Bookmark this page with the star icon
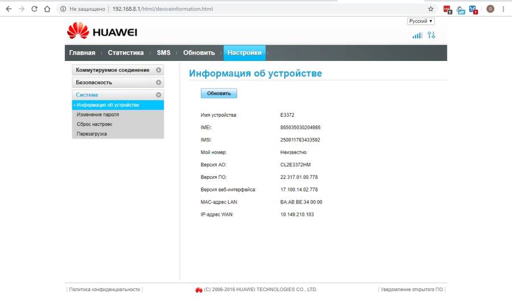This screenshot has width=512, height=302. pyautogui.click(x=431, y=9)
